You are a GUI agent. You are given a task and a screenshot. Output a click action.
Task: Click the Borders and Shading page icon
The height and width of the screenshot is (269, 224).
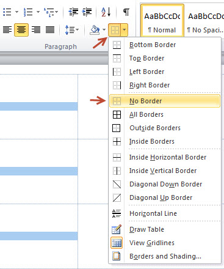tap(117, 256)
